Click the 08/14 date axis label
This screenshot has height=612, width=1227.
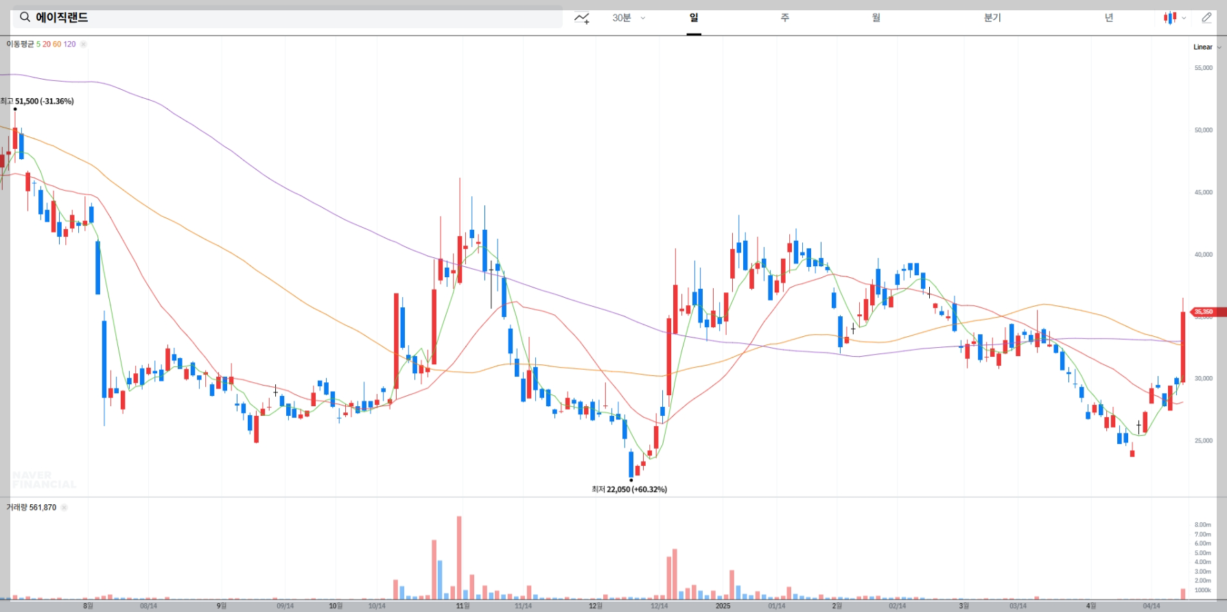coord(148,606)
